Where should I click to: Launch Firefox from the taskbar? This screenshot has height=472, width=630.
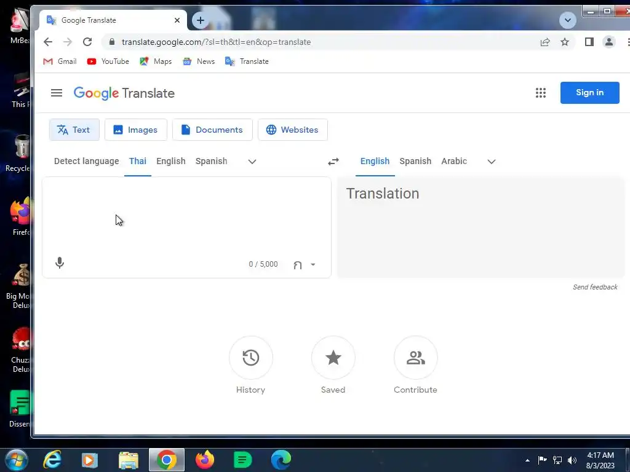click(205, 460)
